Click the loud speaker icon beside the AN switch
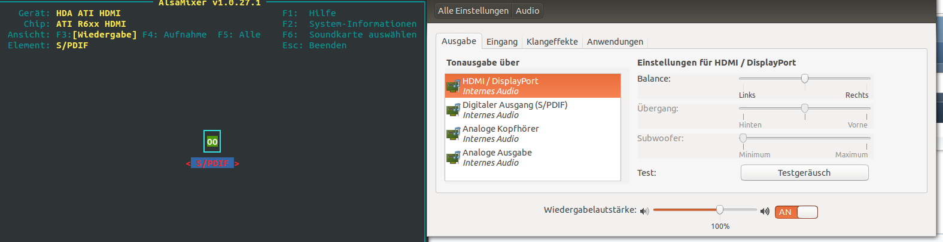 [765, 211]
